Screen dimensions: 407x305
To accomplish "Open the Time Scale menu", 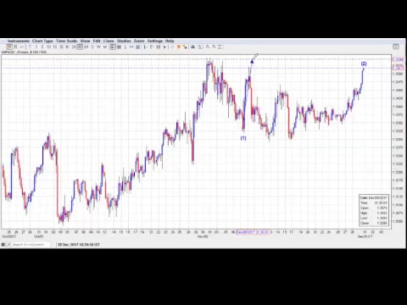I will 67,41.
